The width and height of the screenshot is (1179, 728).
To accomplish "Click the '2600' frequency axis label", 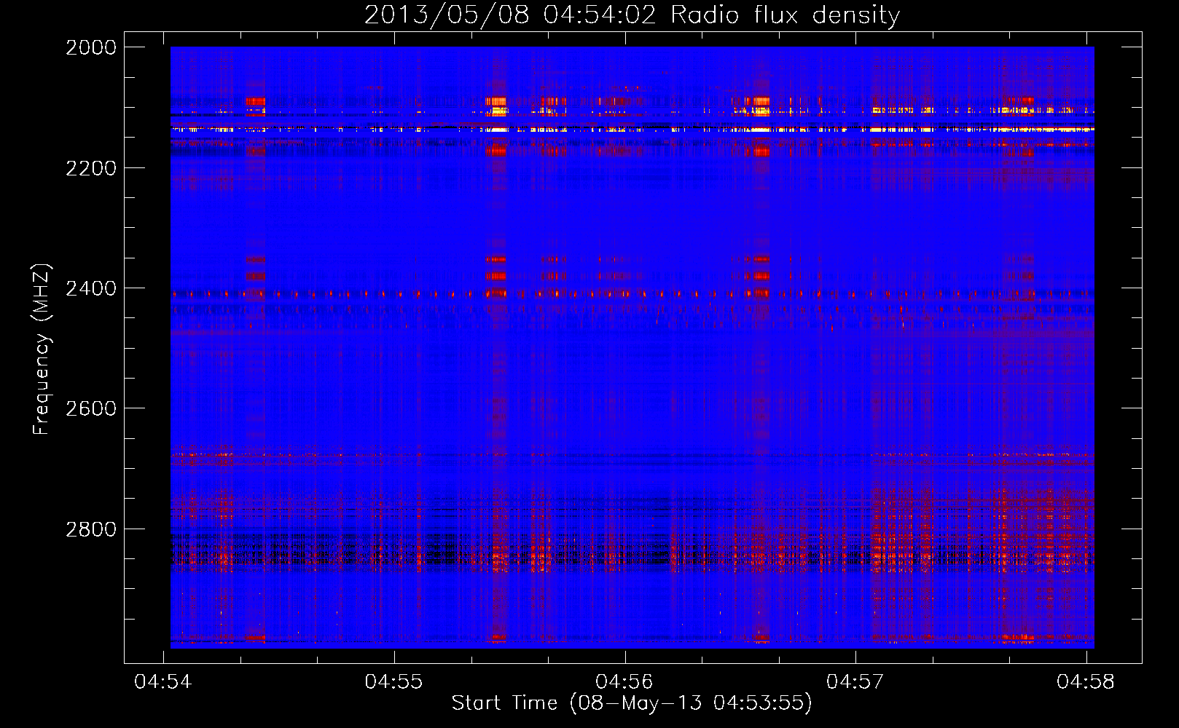I will tap(91, 408).
